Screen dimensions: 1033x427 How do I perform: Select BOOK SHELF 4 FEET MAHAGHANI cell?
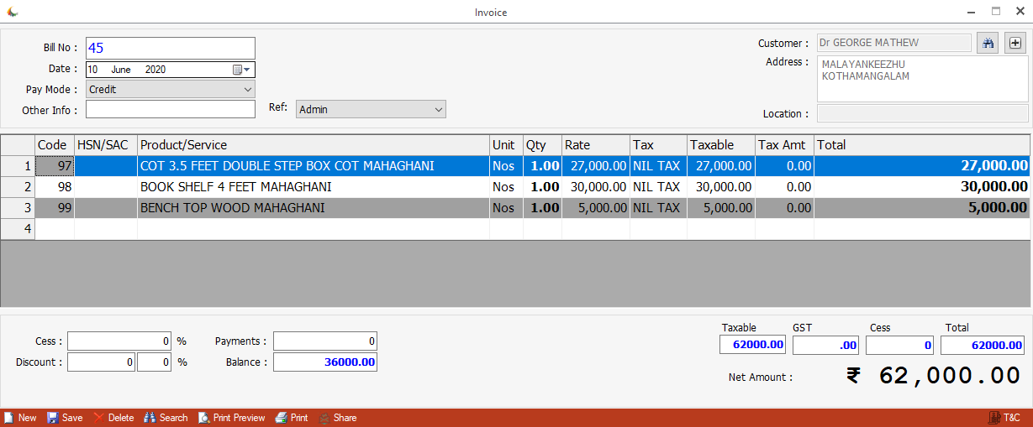click(x=314, y=187)
